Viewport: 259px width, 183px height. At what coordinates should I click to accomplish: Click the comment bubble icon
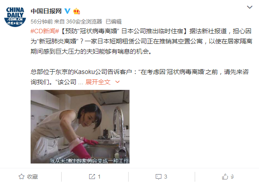pos(159,177)
